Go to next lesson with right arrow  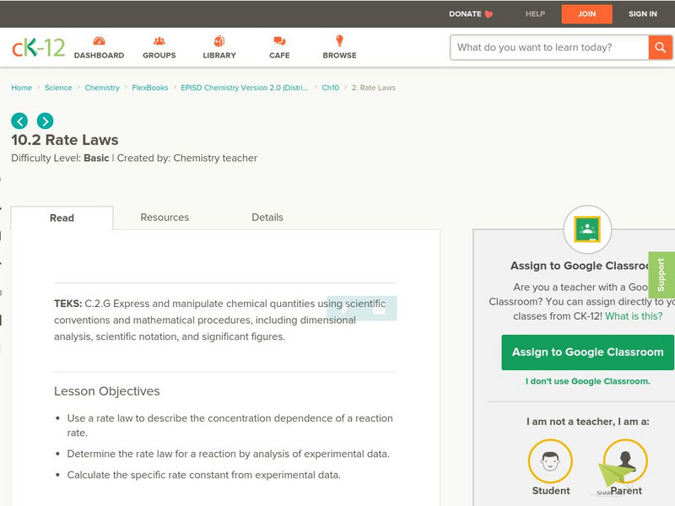pos(45,121)
